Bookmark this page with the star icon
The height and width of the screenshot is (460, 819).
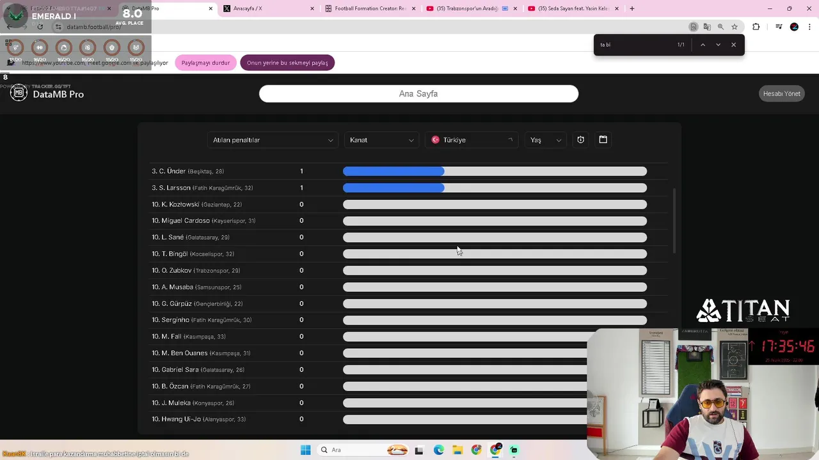pyautogui.click(x=735, y=27)
